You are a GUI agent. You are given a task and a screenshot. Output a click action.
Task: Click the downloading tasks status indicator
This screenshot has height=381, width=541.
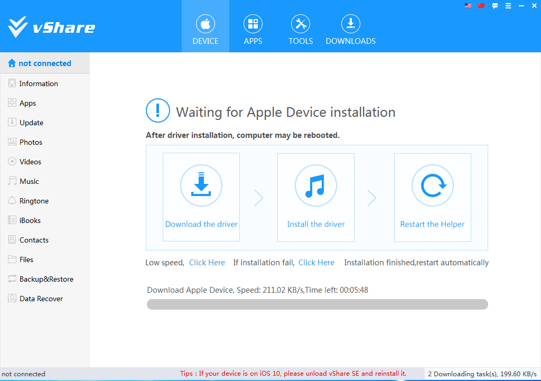482,374
